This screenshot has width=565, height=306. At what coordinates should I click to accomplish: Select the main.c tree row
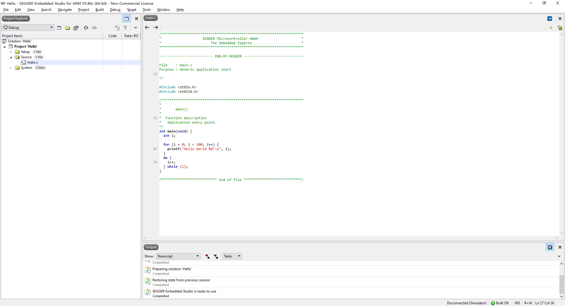[71, 62]
